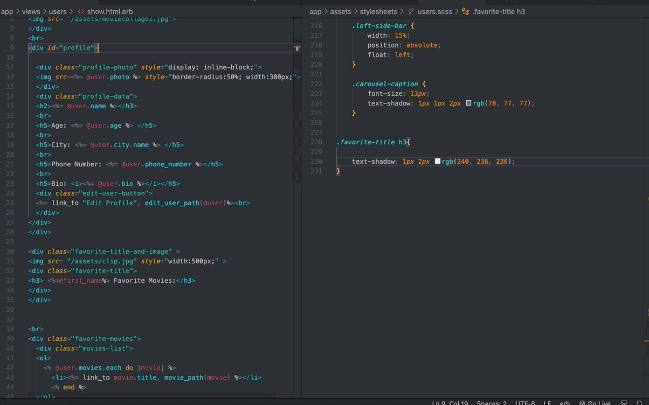Open encoding selector 'UTF-8'
649x405 pixels.
525,402
